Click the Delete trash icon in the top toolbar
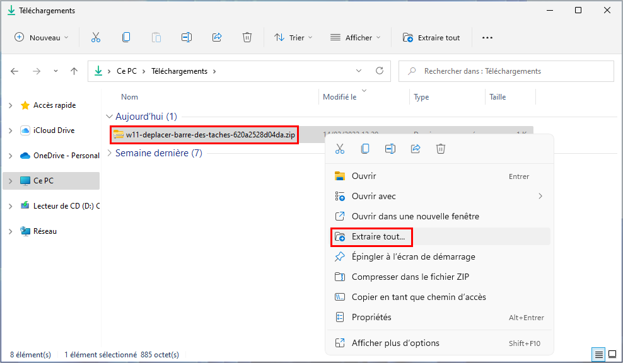Screen dimensions: 623x363 tap(247, 37)
